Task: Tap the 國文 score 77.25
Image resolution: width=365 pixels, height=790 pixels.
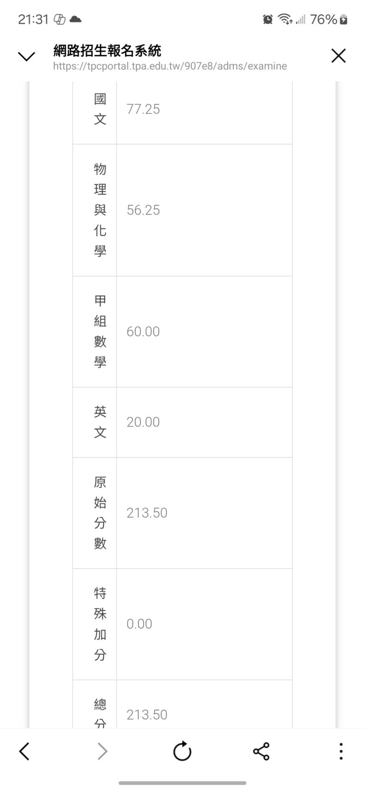Action: tap(143, 109)
